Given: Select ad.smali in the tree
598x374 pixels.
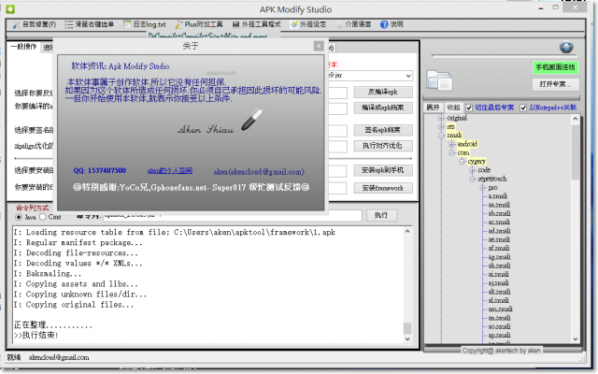Looking at the screenshot, I should tap(499, 231).
